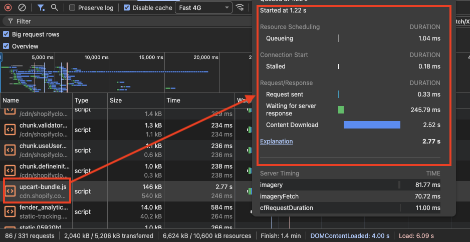
Task: Click the 86 / 331 requests status
Action: click(x=30, y=236)
